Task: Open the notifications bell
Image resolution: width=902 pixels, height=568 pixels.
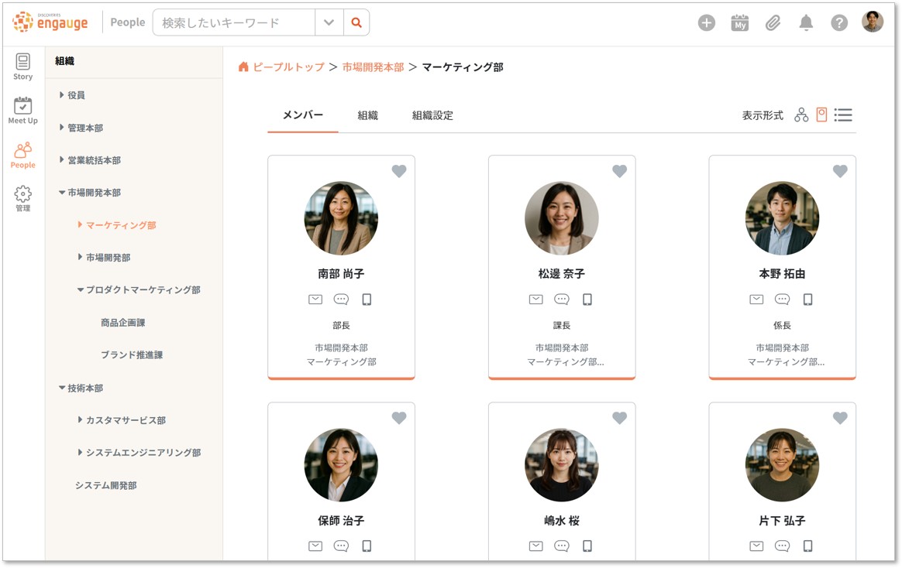Action: (x=806, y=22)
